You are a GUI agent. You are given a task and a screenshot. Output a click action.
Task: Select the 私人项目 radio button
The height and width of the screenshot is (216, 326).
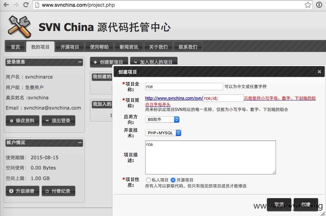pyautogui.click(x=148, y=180)
